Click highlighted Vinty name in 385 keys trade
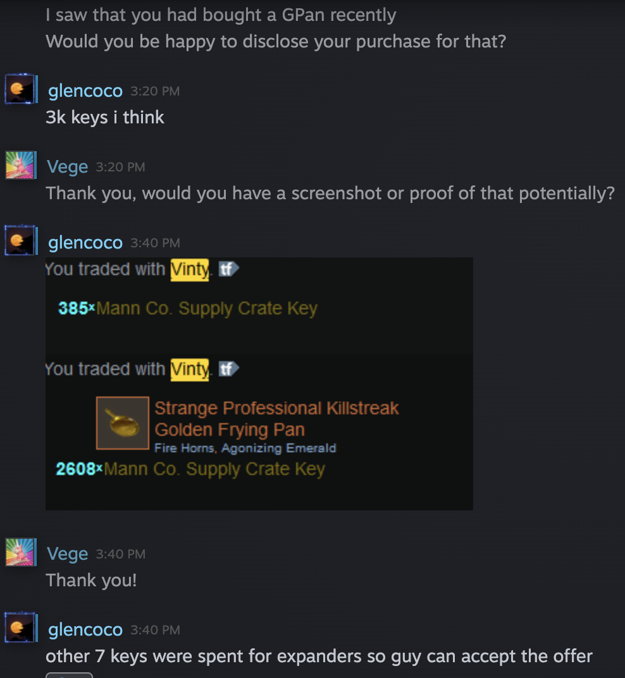 tap(189, 270)
